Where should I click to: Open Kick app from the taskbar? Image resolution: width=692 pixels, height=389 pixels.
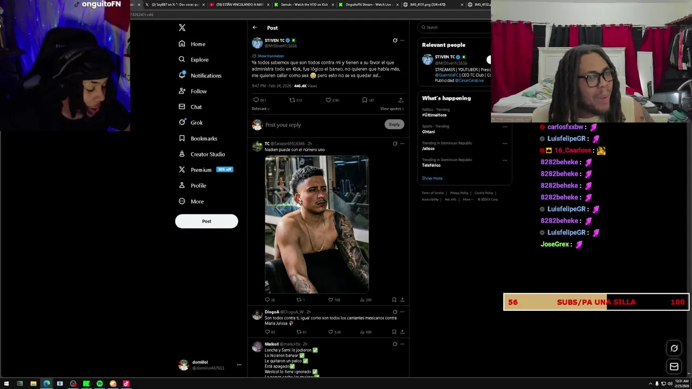(x=86, y=384)
